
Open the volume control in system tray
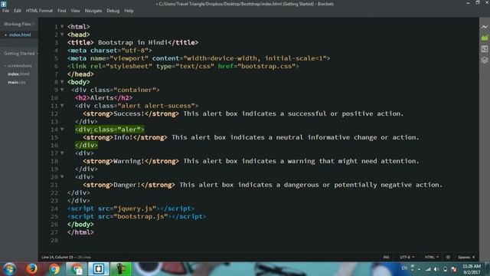click(436, 269)
